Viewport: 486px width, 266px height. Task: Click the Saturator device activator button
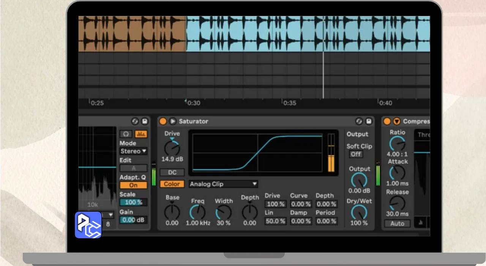point(163,121)
